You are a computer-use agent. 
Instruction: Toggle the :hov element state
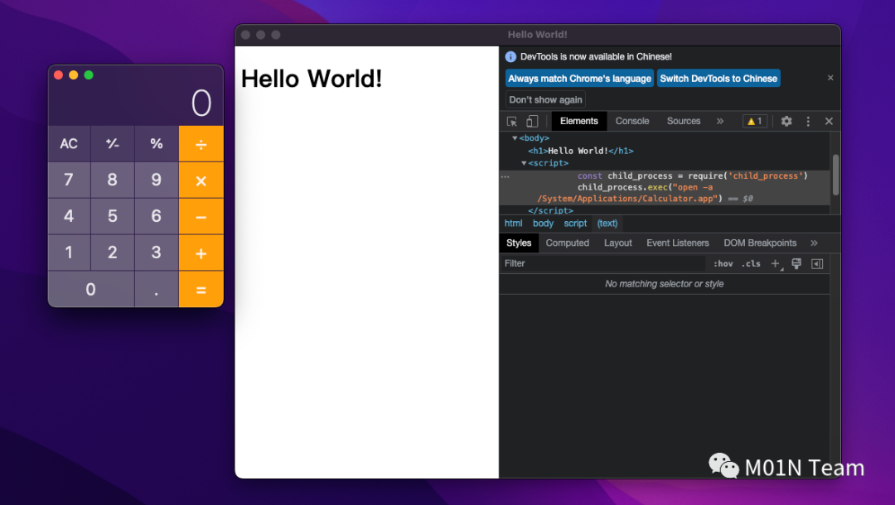coord(723,263)
